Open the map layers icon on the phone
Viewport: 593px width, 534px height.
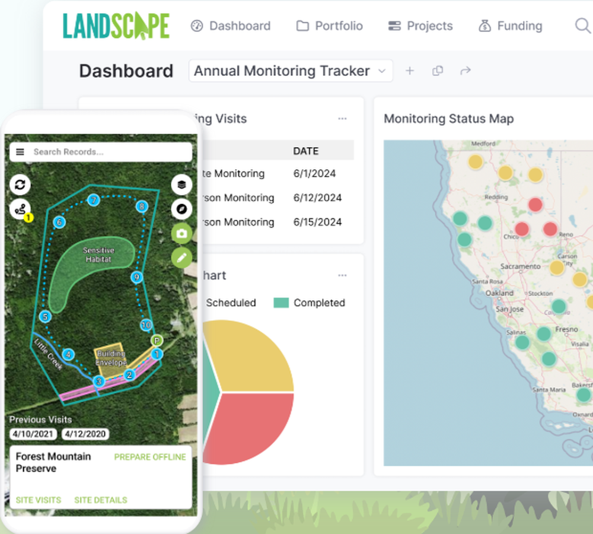181,185
